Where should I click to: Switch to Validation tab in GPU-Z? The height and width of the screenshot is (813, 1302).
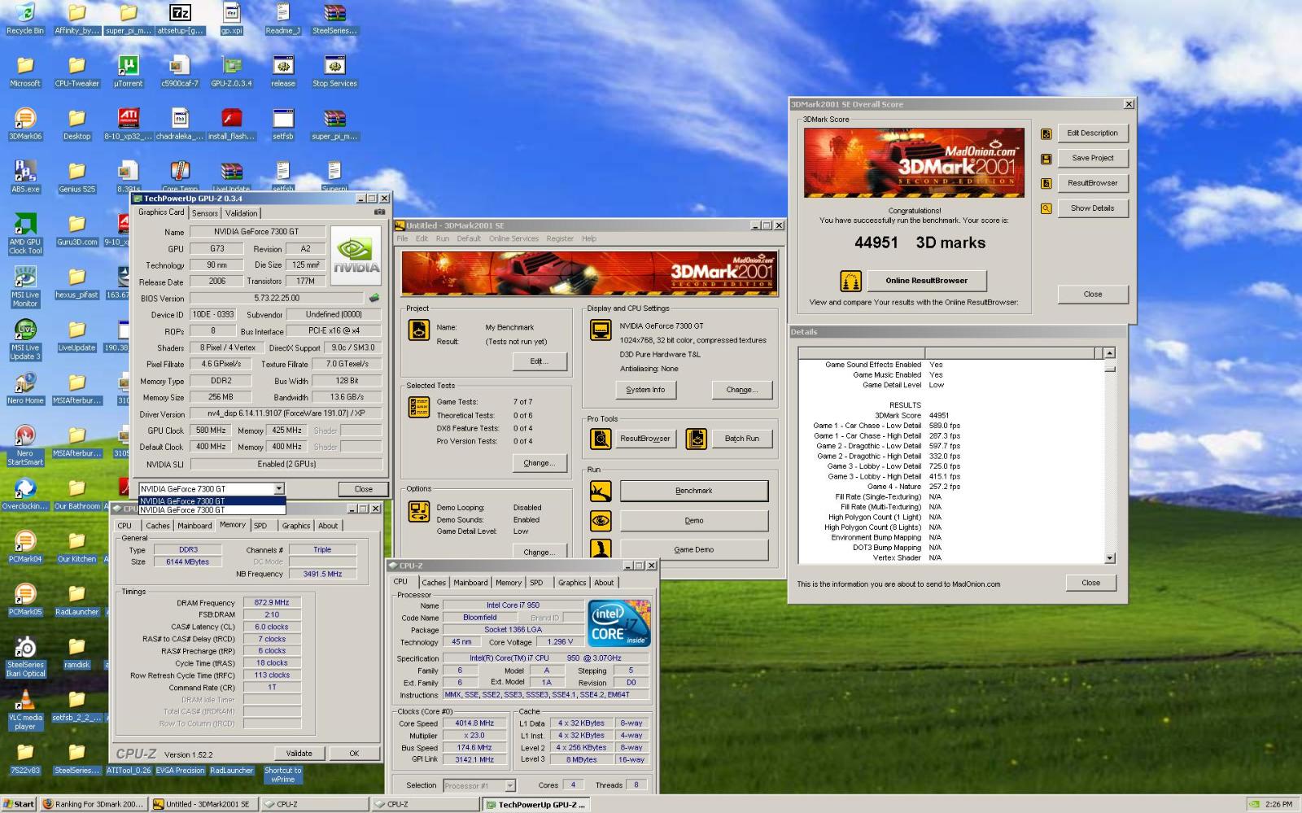pyautogui.click(x=241, y=213)
